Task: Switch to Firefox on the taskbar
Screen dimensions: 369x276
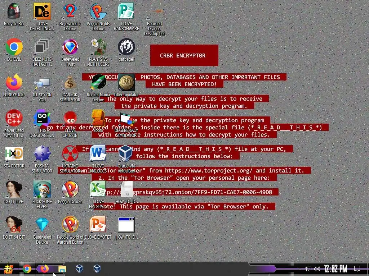Action: [x=44, y=268]
